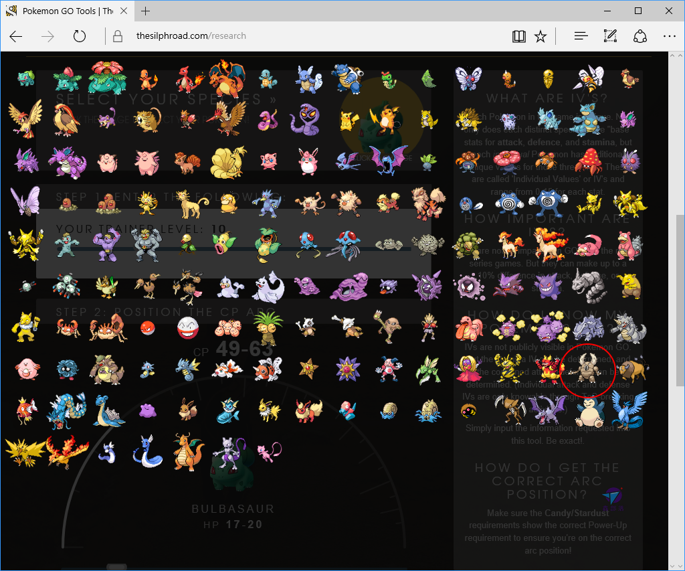Choose the Electrode sprite

tap(188, 328)
